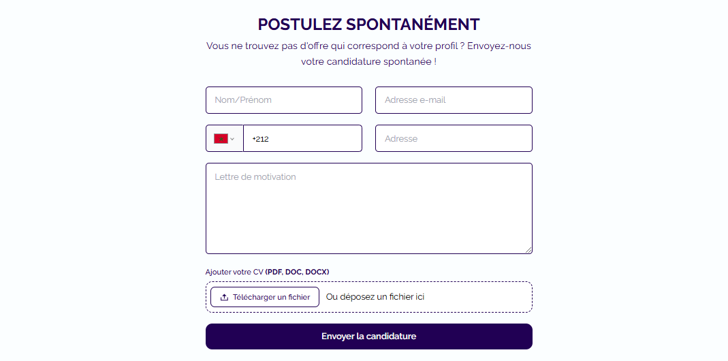Select the Adresse input field
This screenshot has height=361, width=728.
454,138
